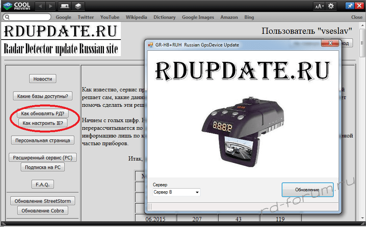Click the CoolPreviews forward arrow
This screenshot has height=227, width=366.
[x=50, y=6]
